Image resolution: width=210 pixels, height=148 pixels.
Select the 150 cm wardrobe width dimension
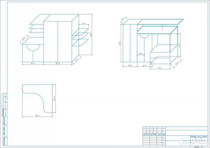[58, 63]
